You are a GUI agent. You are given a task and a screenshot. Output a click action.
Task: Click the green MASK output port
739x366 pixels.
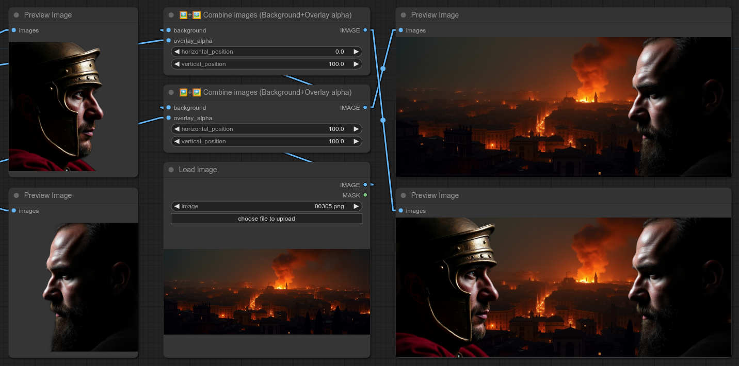click(x=365, y=195)
